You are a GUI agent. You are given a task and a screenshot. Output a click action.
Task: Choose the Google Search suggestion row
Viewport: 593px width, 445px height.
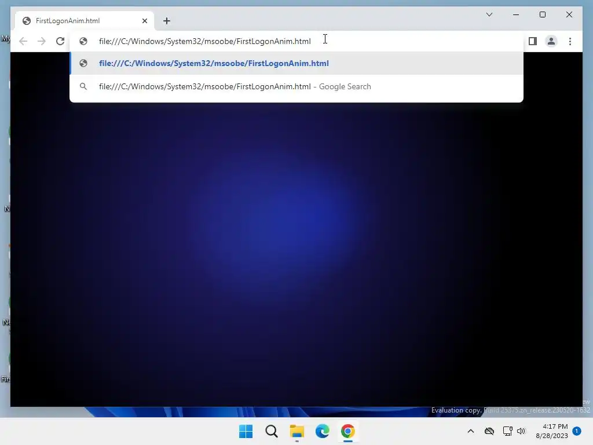pos(296,87)
